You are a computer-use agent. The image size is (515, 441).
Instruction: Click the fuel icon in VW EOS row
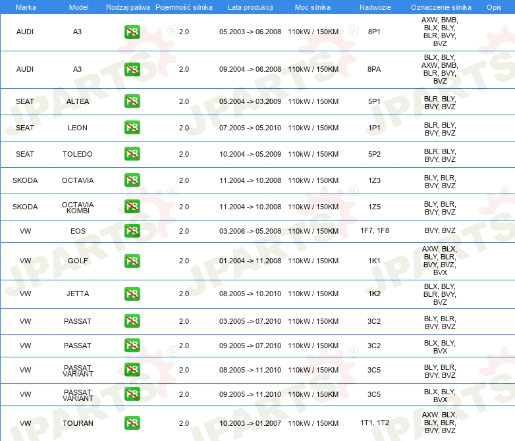click(x=132, y=231)
